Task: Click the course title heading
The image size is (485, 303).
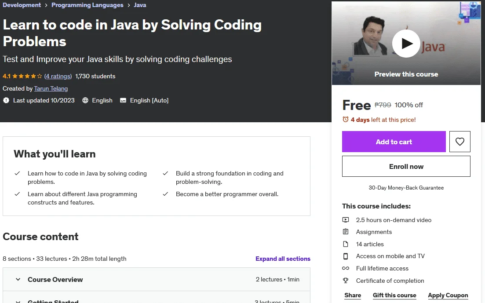Action: tap(132, 33)
